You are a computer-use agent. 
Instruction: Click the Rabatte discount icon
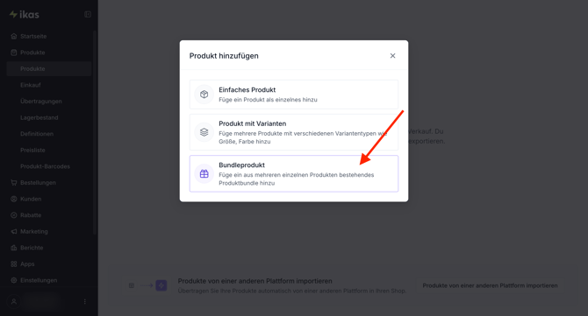click(x=14, y=215)
